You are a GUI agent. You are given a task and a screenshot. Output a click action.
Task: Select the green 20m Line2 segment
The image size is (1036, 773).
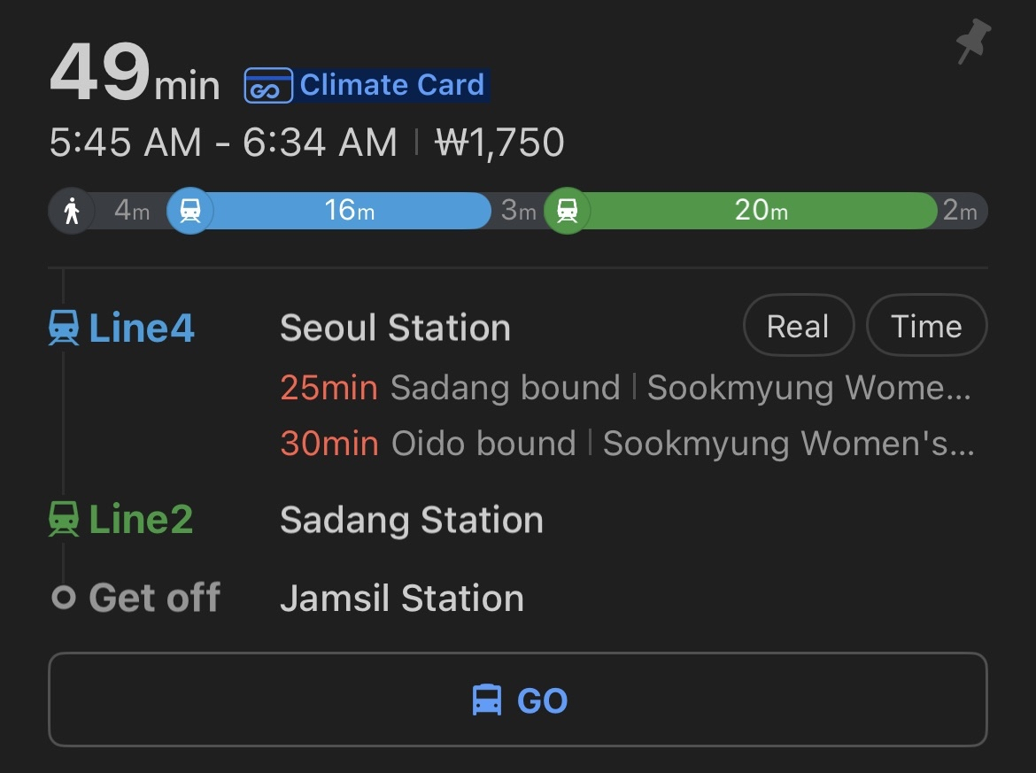tap(760, 212)
